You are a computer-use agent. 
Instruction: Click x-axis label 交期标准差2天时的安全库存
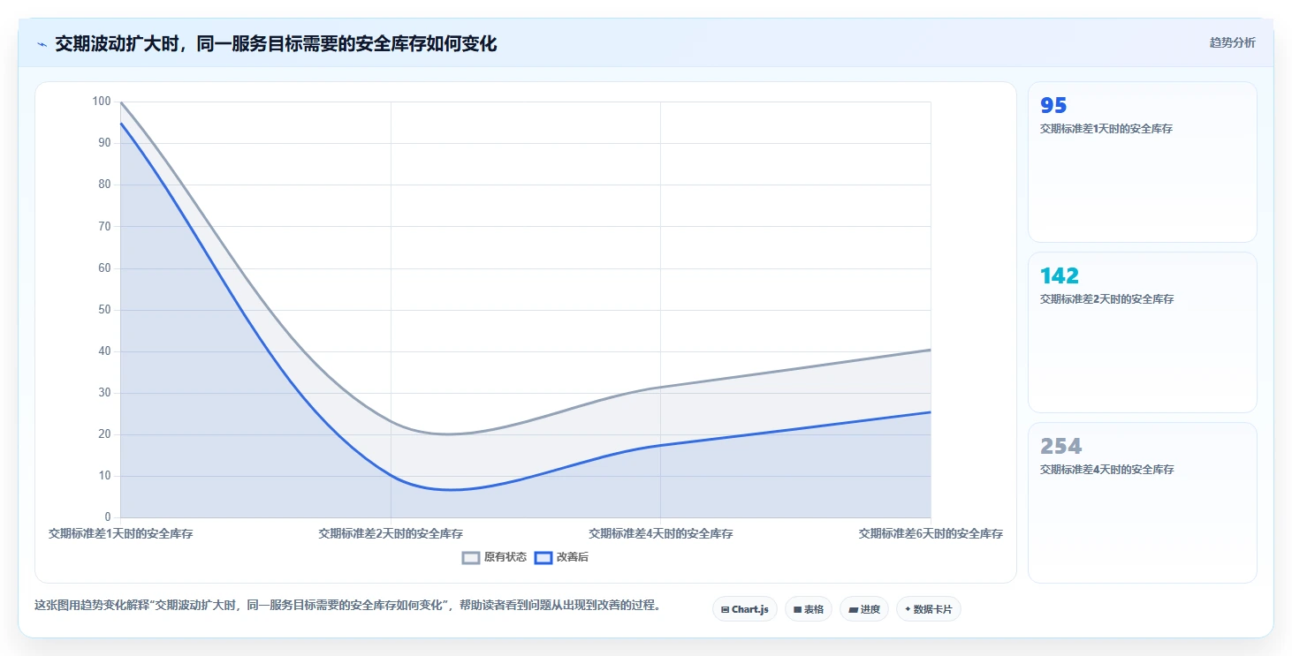[391, 533]
